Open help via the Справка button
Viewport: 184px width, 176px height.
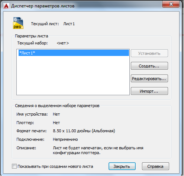click(155, 166)
